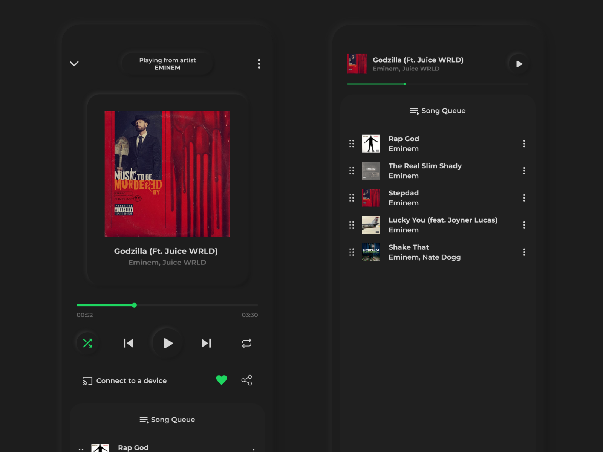Enable shuffle playback
The height and width of the screenshot is (452, 603).
point(87,343)
